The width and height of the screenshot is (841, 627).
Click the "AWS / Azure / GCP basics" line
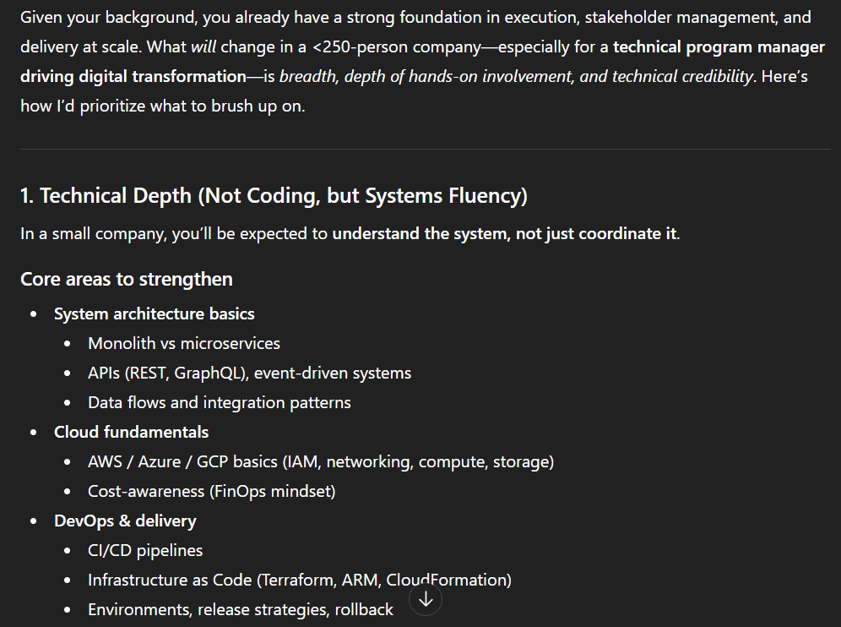point(321,461)
